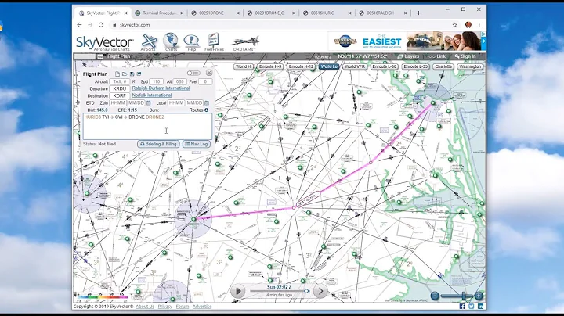Select the World VFR chart
Image resolution: width=564 pixels, height=316 pixels.
point(355,66)
